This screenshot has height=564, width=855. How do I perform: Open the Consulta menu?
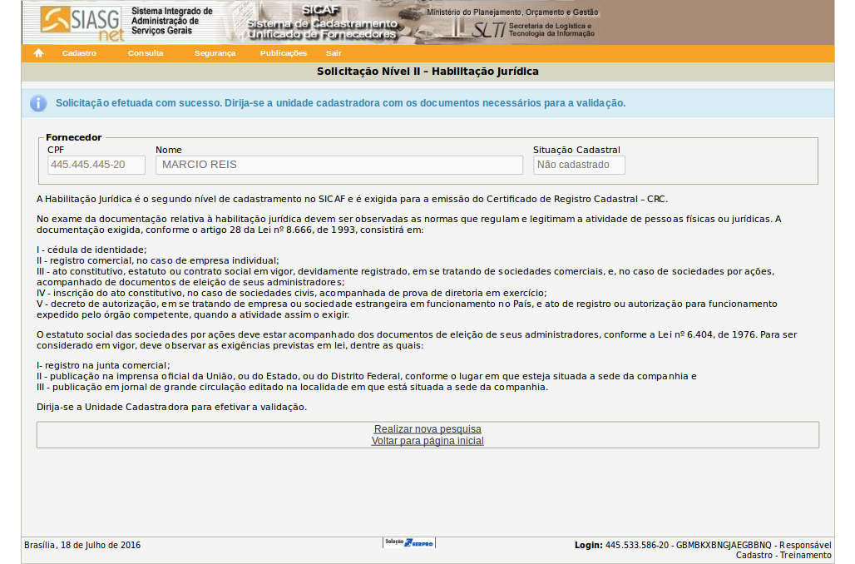146,53
